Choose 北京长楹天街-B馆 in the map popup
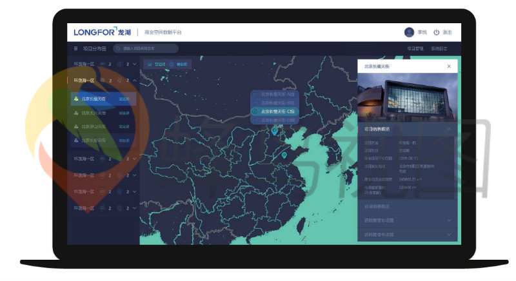Viewport: 516px width, 281px height. (275, 103)
